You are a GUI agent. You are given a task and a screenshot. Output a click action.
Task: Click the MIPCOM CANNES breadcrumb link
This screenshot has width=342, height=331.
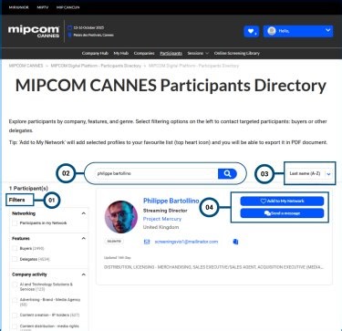point(26,66)
